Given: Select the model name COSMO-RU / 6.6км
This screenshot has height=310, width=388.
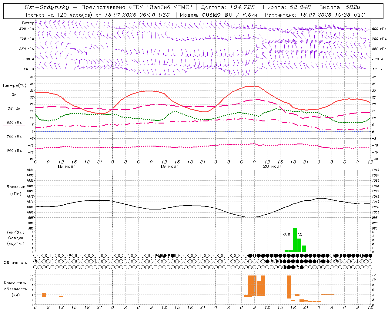Looking at the screenshot, I should pyautogui.click(x=230, y=15).
